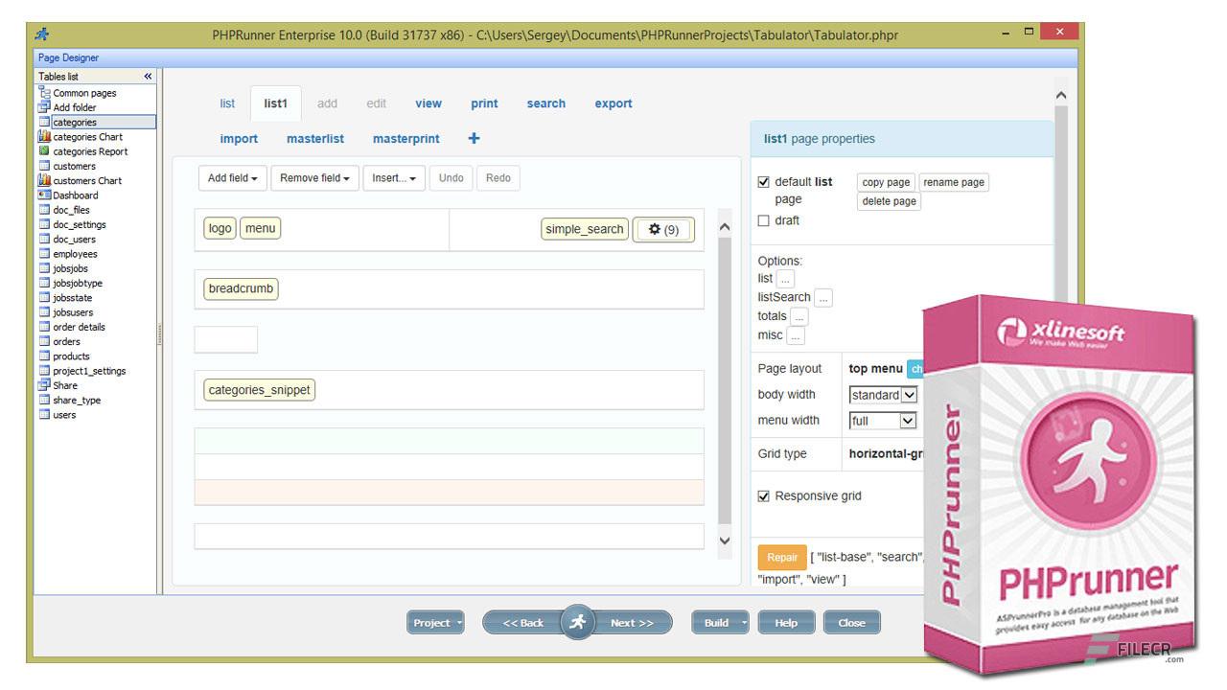Click the PHPRunner app icon in title bar
The height and width of the screenshot is (690, 1227).
tap(42, 34)
